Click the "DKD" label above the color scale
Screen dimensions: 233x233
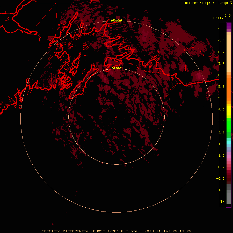point(228,16)
